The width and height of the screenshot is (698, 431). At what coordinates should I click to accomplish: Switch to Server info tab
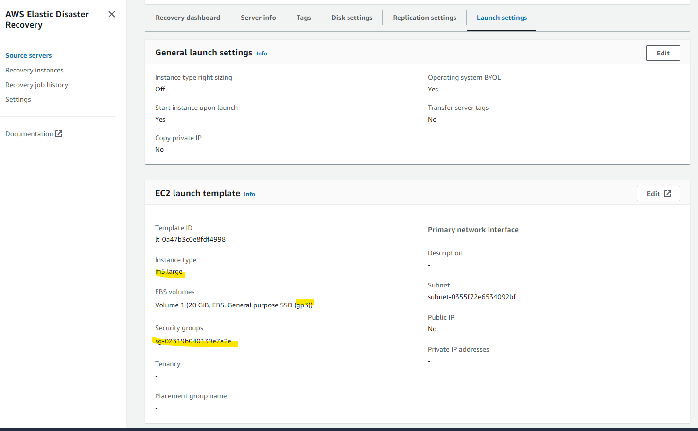point(258,18)
